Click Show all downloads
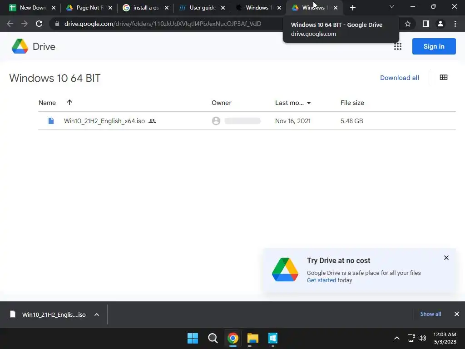The height and width of the screenshot is (349, 465). tap(430, 314)
